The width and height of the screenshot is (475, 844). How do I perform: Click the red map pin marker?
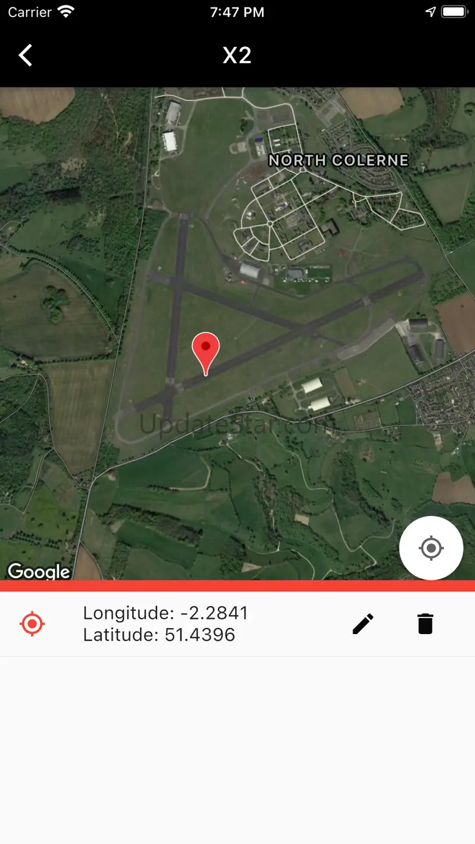(x=206, y=354)
